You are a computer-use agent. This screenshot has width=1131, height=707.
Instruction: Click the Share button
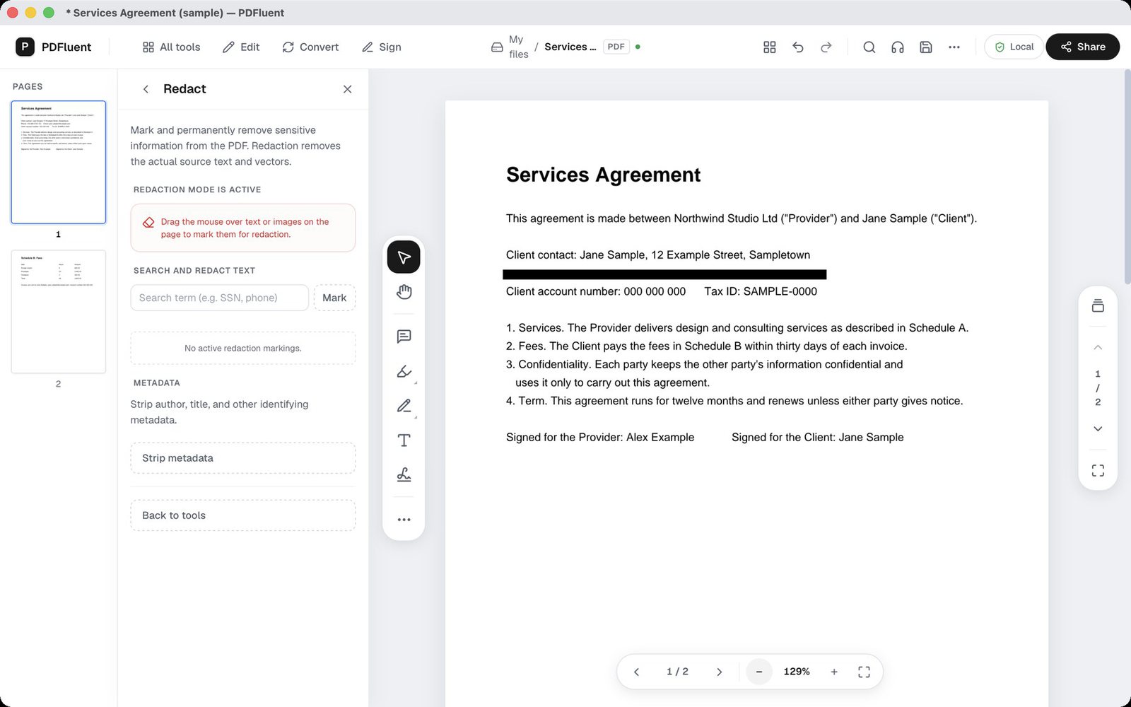tap(1082, 47)
